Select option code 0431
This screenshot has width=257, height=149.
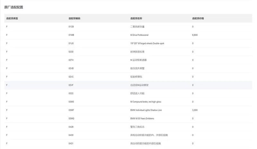pyautogui.click(x=71, y=144)
